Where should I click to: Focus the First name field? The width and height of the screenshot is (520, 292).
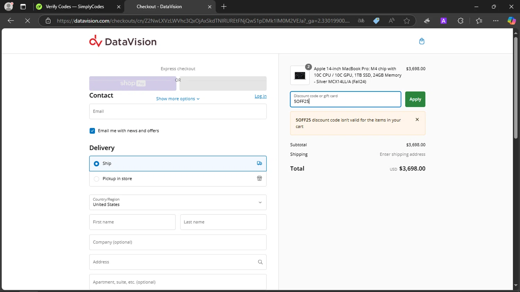132,222
